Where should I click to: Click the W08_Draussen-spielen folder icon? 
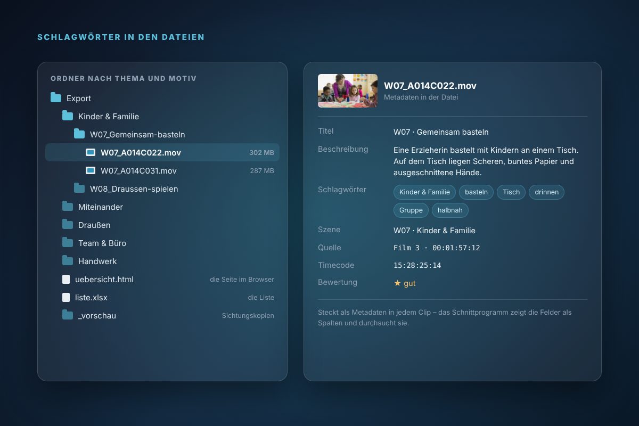point(79,189)
